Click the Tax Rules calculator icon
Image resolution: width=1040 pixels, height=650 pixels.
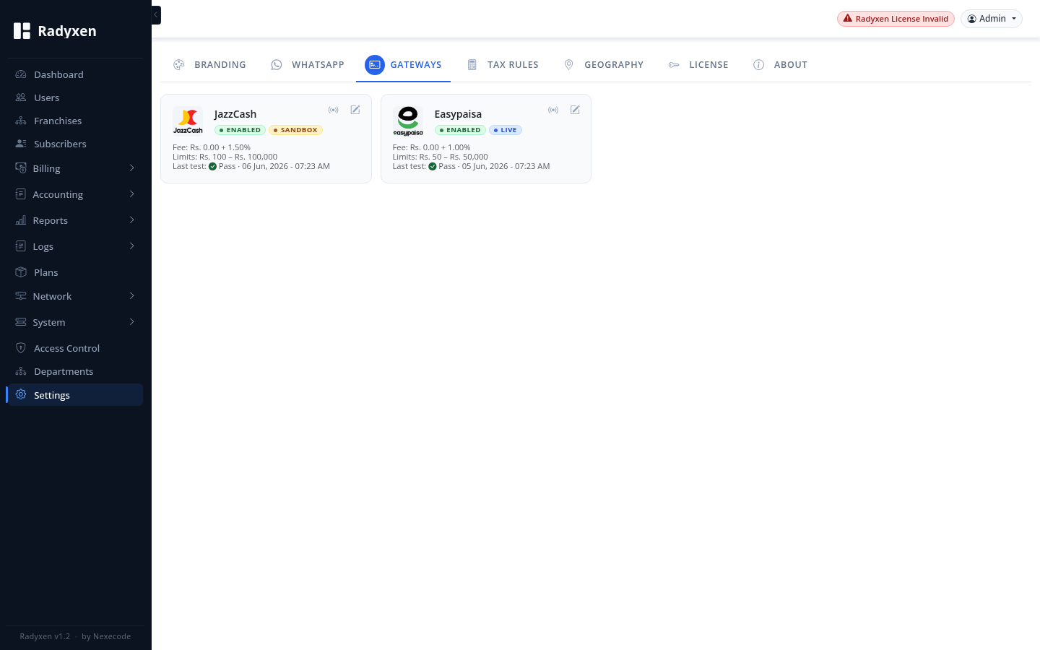pos(472,65)
